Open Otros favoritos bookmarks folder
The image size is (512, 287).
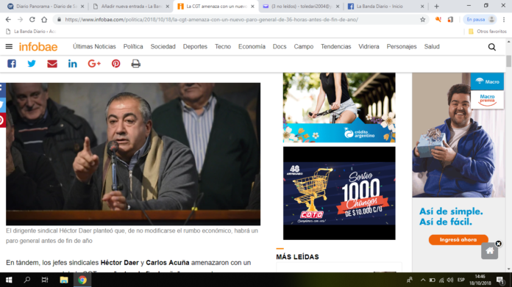pyautogui.click(x=487, y=32)
